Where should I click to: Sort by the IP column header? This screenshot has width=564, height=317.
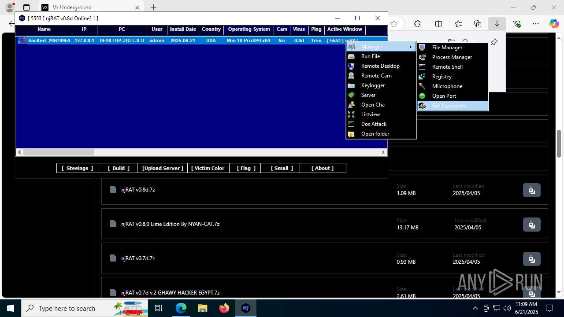click(x=84, y=29)
